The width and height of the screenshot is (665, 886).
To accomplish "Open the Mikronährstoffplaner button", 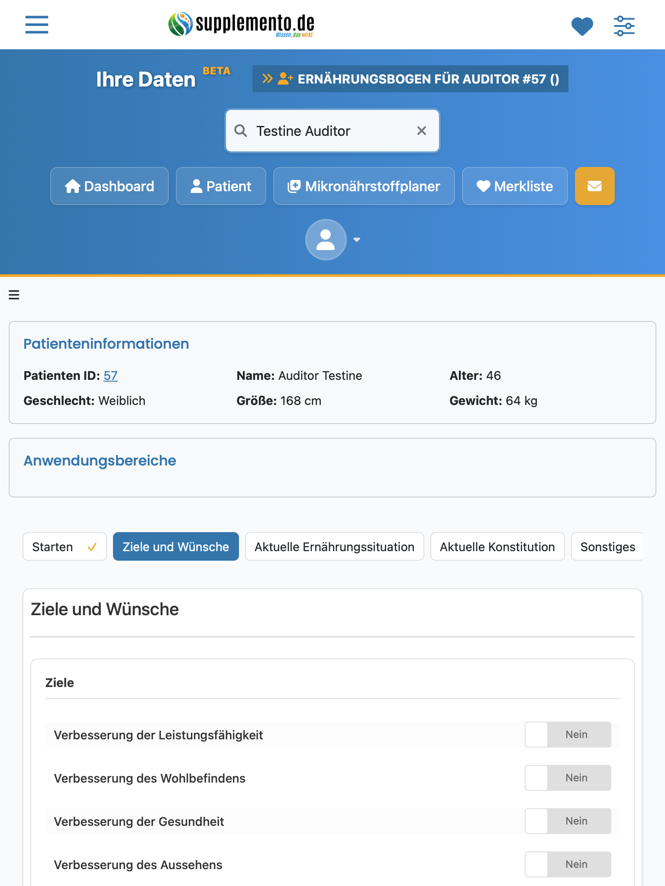I will tap(364, 186).
